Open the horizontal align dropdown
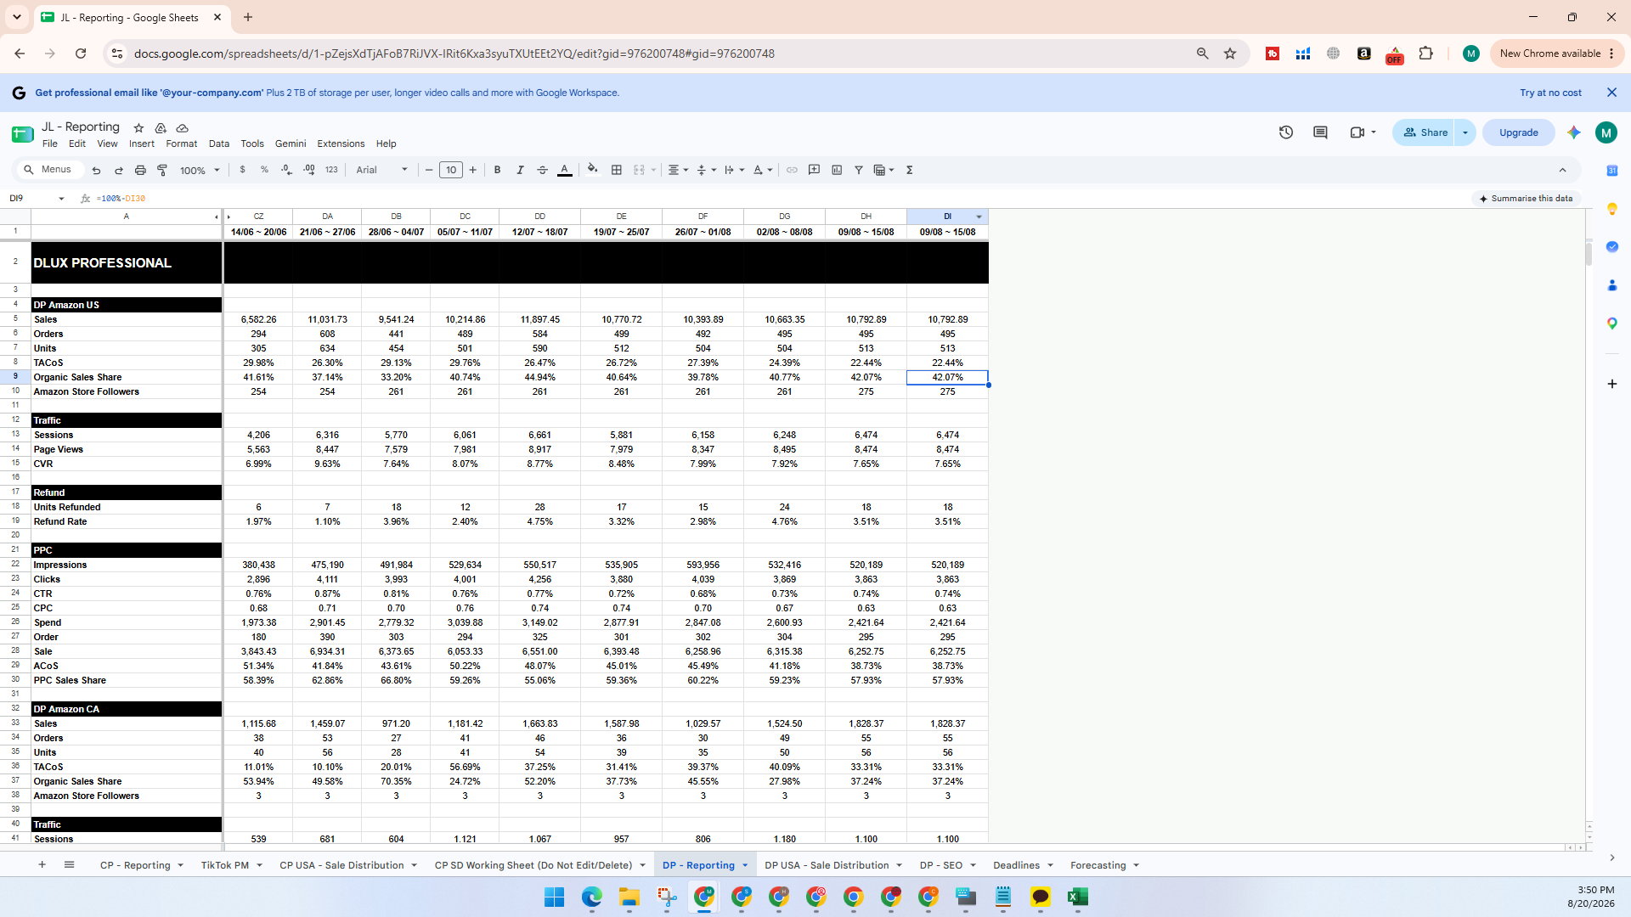The height and width of the screenshot is (917, 1631). [678, 170]
